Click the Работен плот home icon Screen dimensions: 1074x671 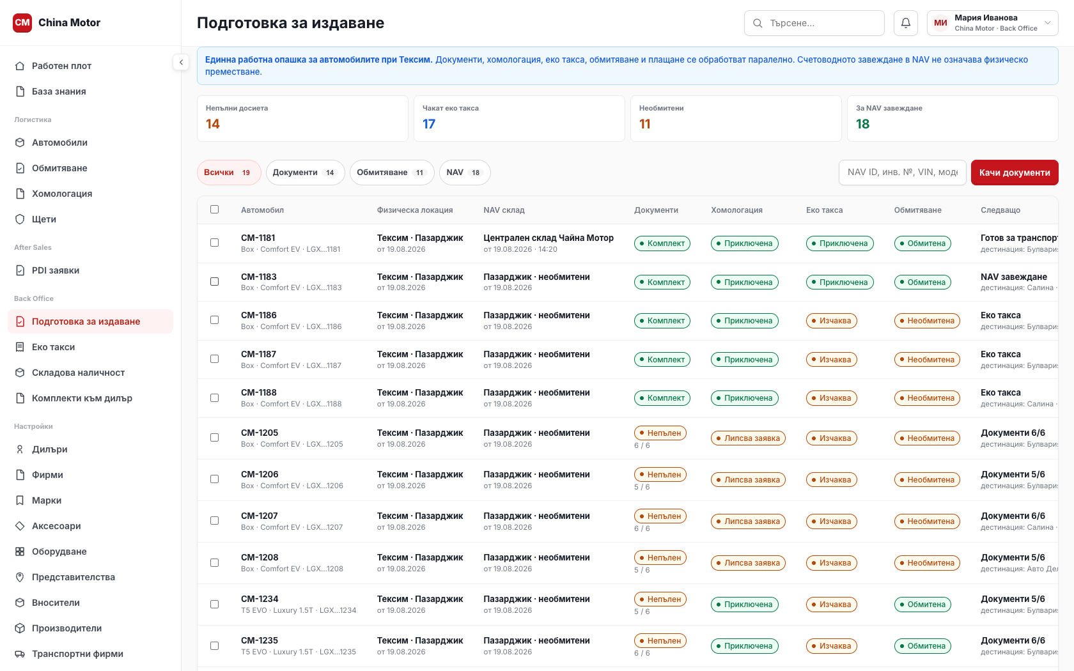pyautogui.click(x=20, y=66)
